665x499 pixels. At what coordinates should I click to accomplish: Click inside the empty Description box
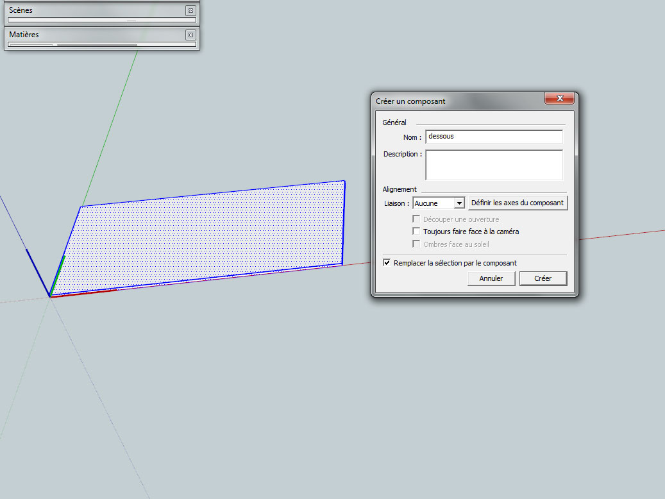coord(494,165)
